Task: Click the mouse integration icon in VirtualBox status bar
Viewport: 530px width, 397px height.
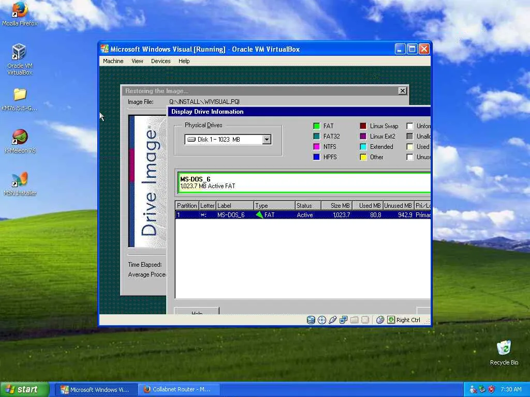Action: [380, 319]
